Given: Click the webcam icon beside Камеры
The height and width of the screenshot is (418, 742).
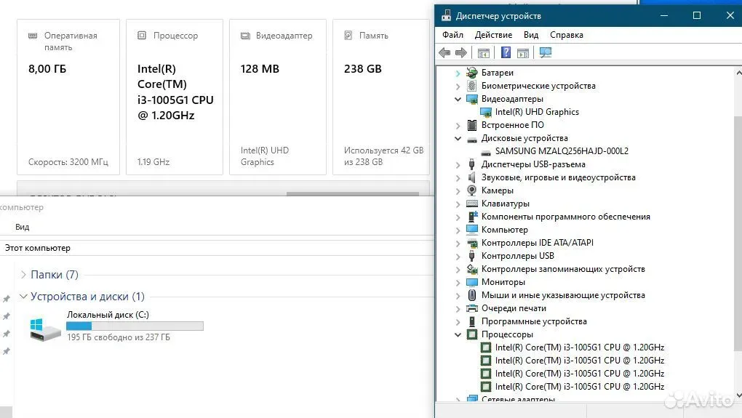Looking at the screenshot, I should (x=472, y=190).
